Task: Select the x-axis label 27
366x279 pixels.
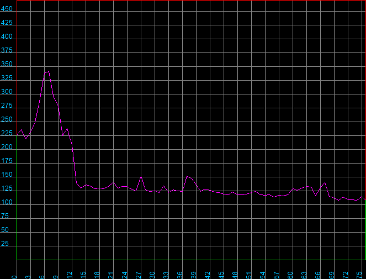Action: click(x=139, y=275)
